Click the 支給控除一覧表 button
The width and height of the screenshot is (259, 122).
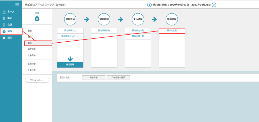(118, 78)
